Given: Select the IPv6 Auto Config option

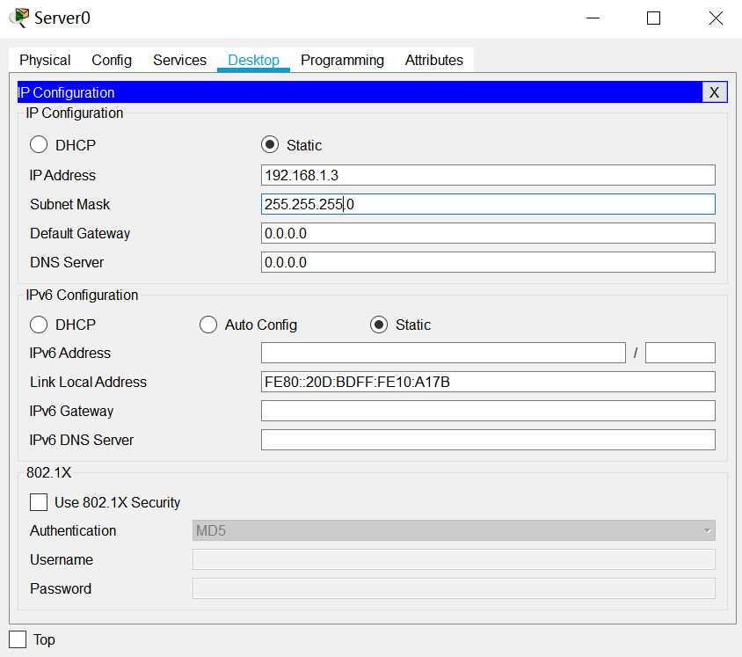Looking at the screenshot, I should (208, 325).
